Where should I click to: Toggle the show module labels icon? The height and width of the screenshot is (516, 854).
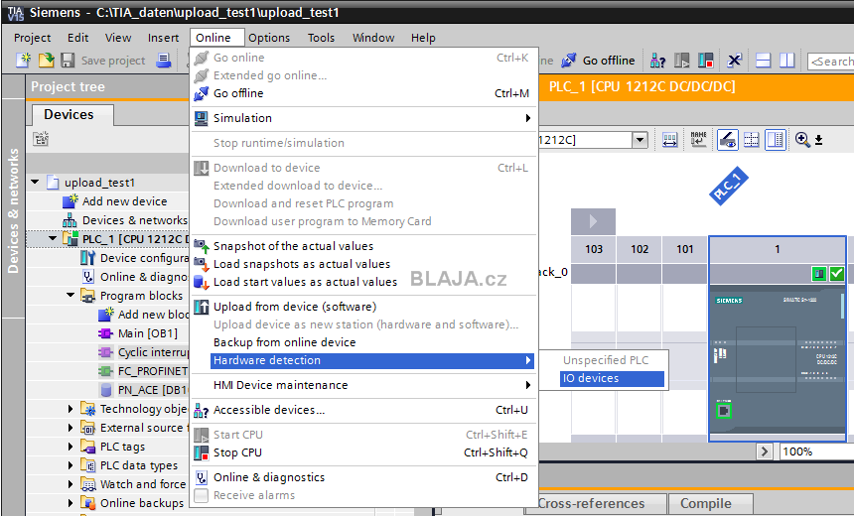(x=698, y=139)
